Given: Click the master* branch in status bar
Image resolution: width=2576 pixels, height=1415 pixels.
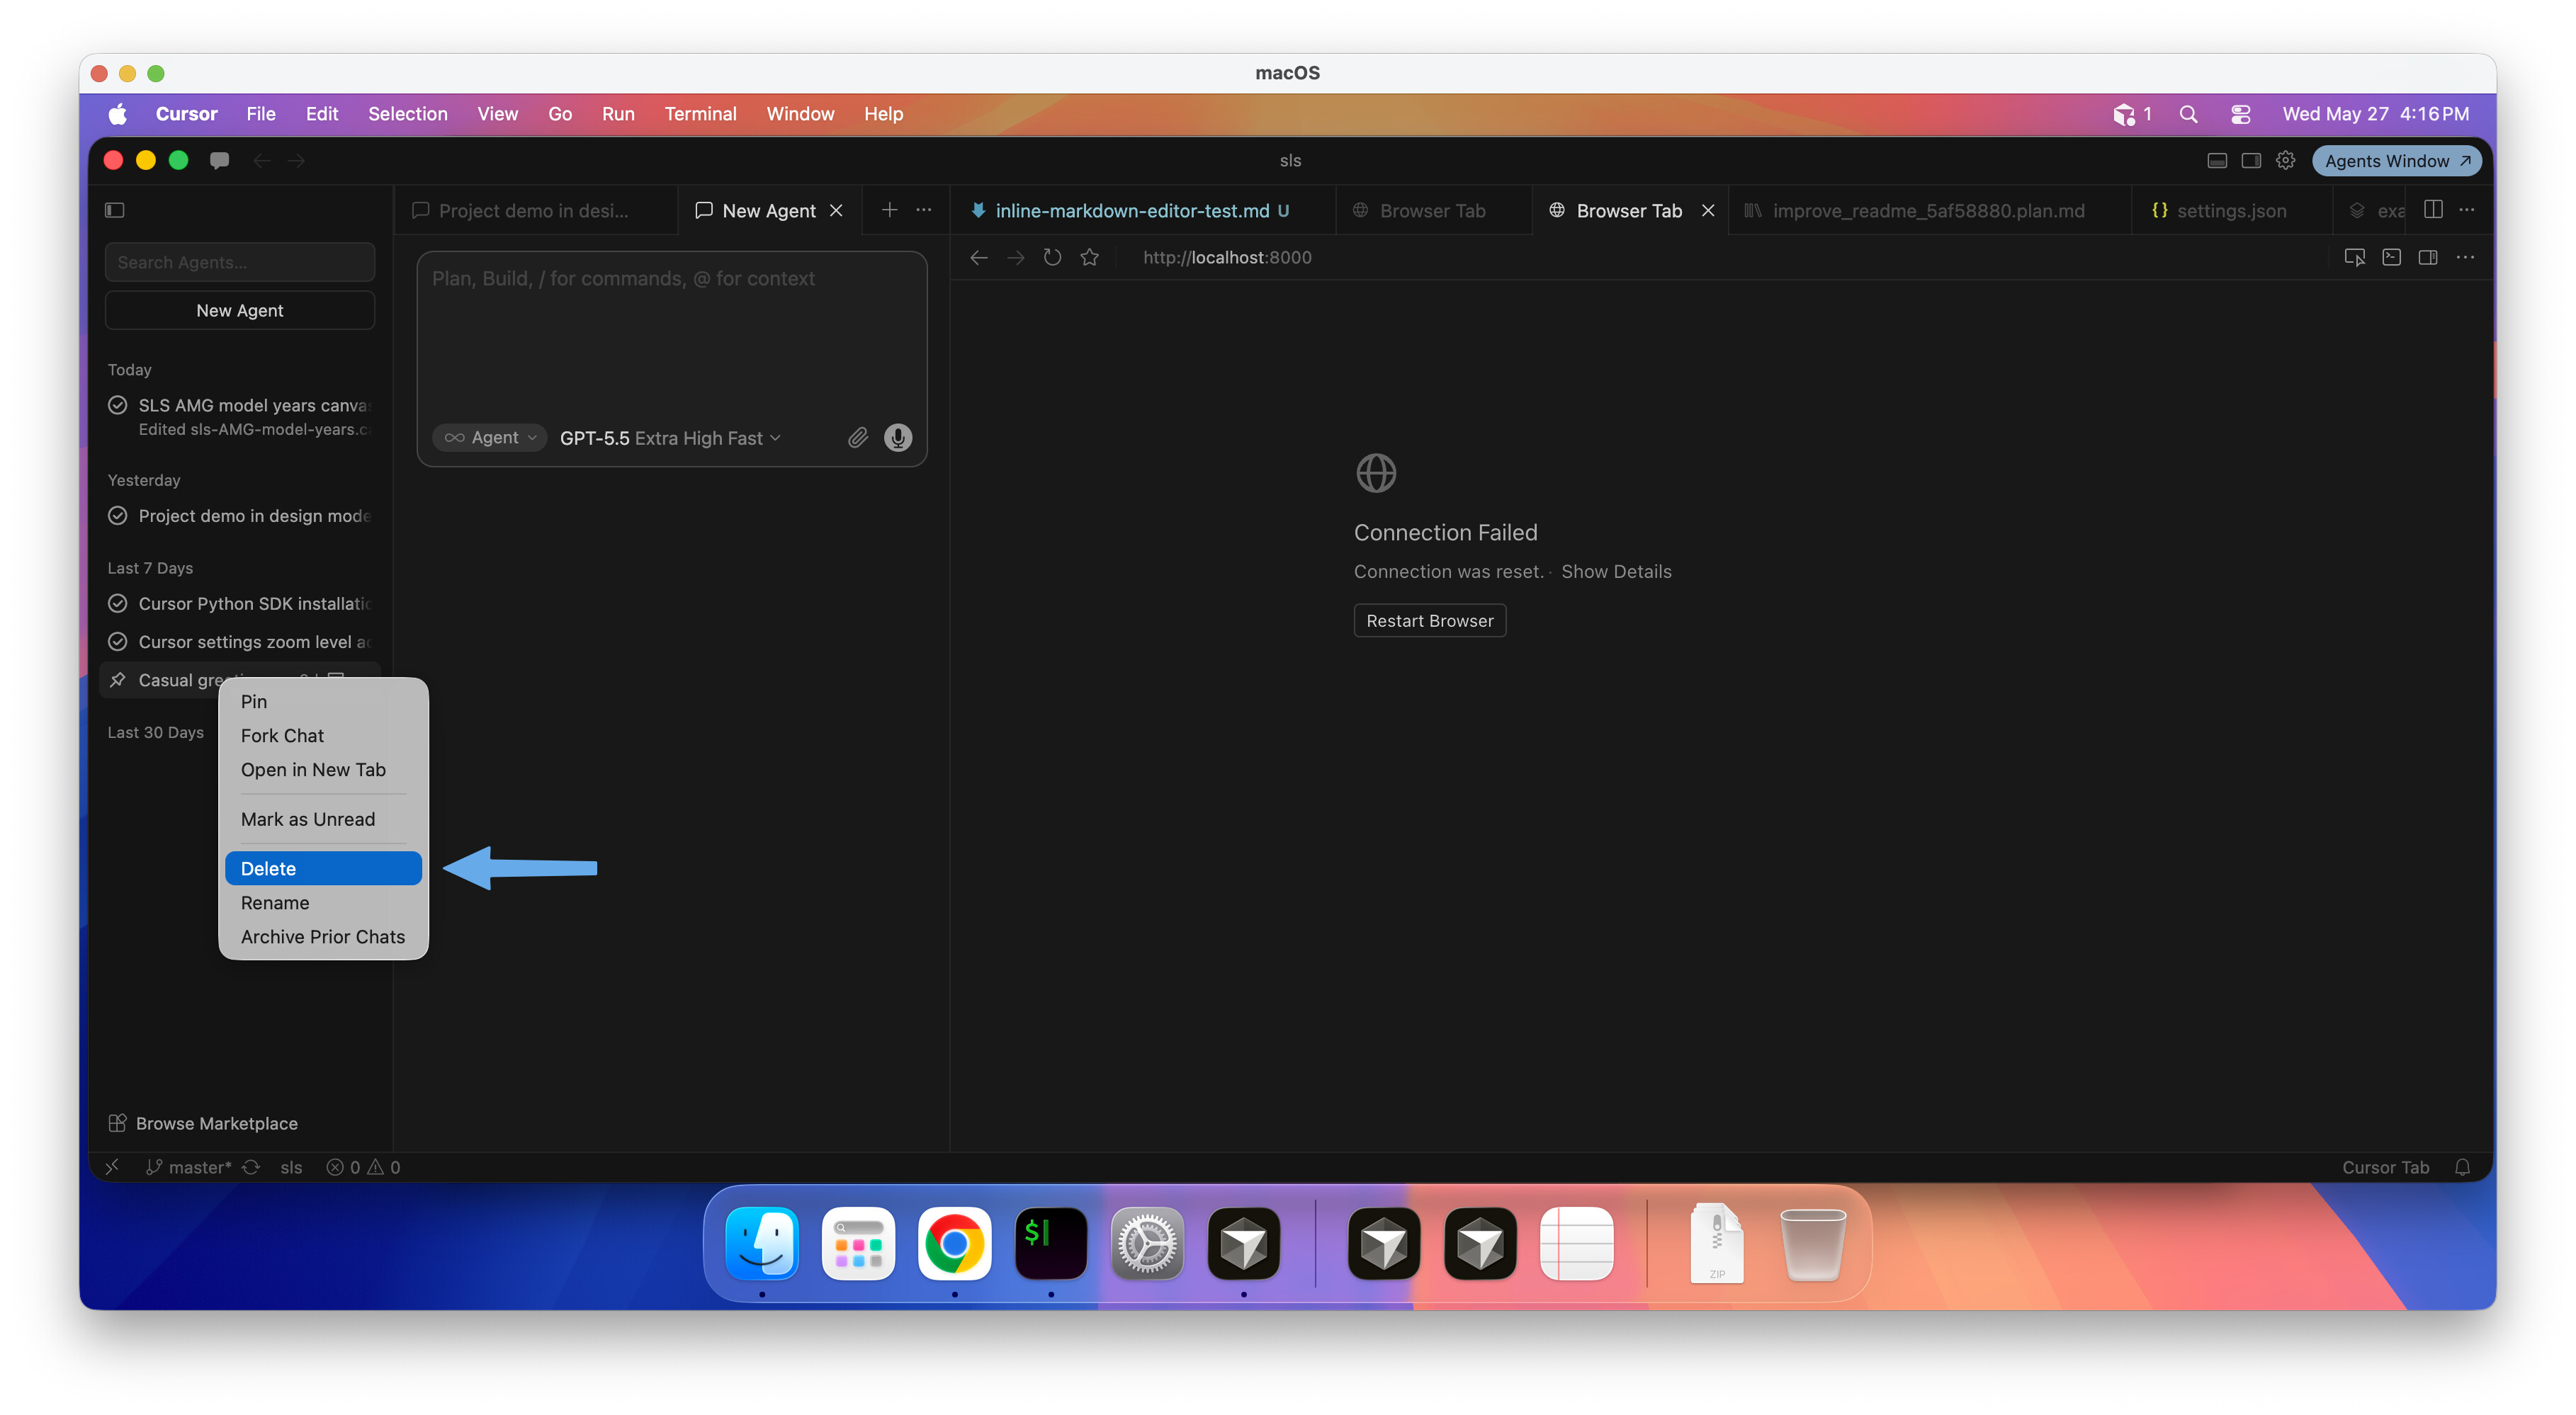Looking at the screenshot, I should (x=189, y=1167).
